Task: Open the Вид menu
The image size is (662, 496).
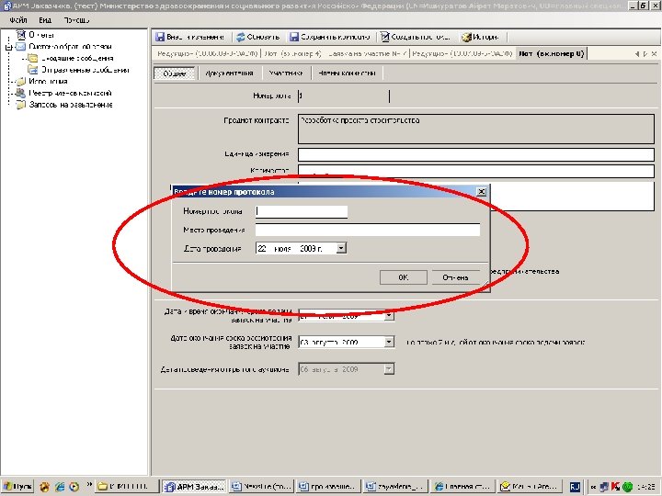Action: click(45, 20)
